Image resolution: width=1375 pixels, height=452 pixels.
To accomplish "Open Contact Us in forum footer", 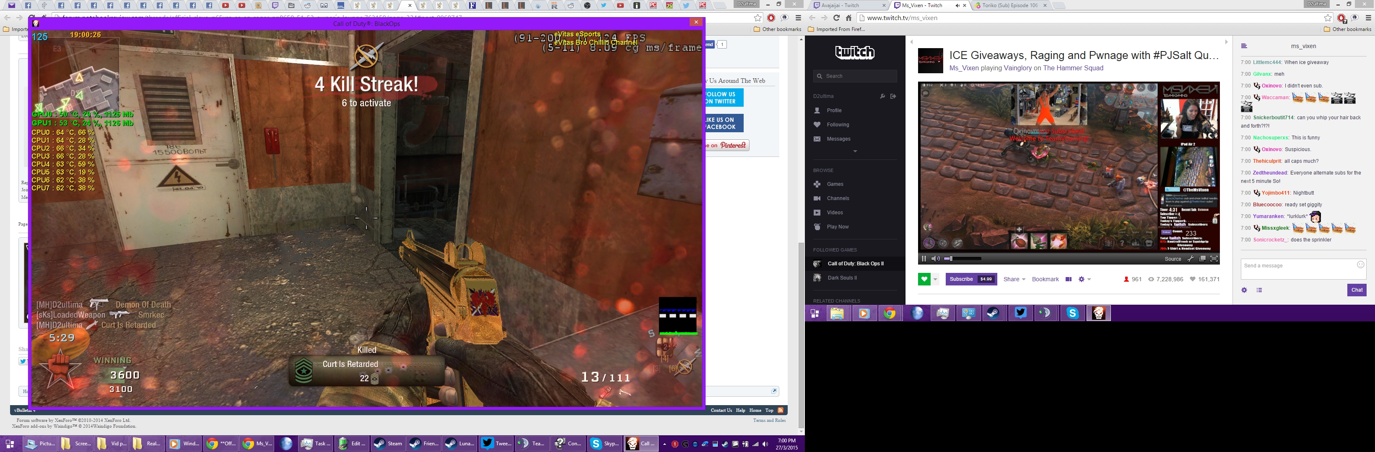I will [x=721, y=411].
